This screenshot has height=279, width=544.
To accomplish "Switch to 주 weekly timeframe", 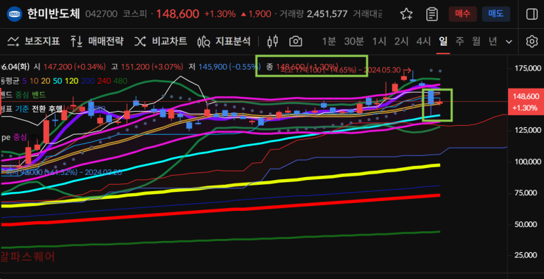I will coord(460,41).
